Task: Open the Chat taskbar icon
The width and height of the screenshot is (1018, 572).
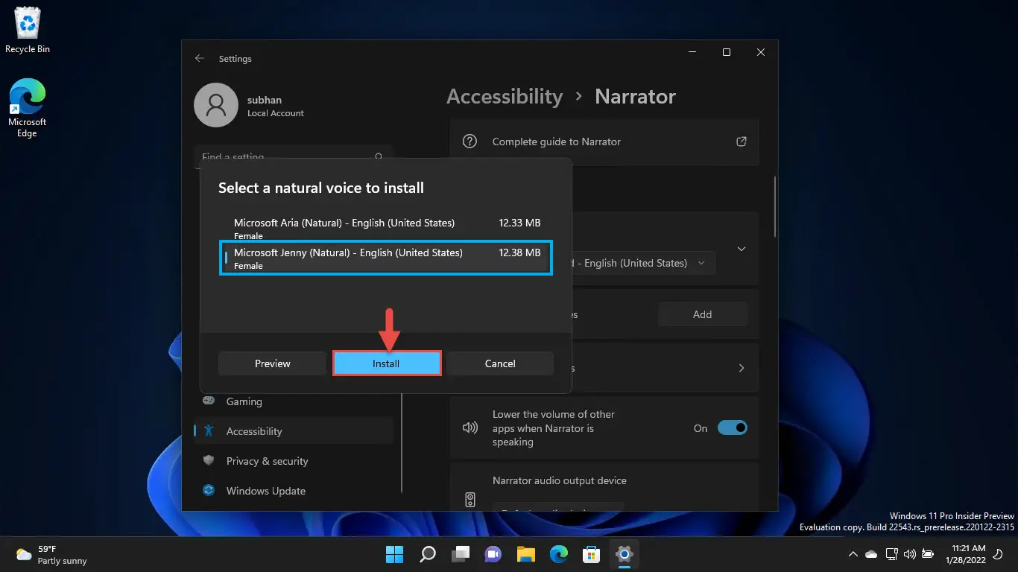Action: pos(493,554)
